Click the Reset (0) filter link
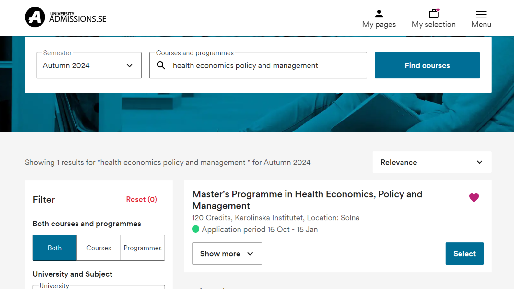Screen dimensions: 514x289 (141, 199)
